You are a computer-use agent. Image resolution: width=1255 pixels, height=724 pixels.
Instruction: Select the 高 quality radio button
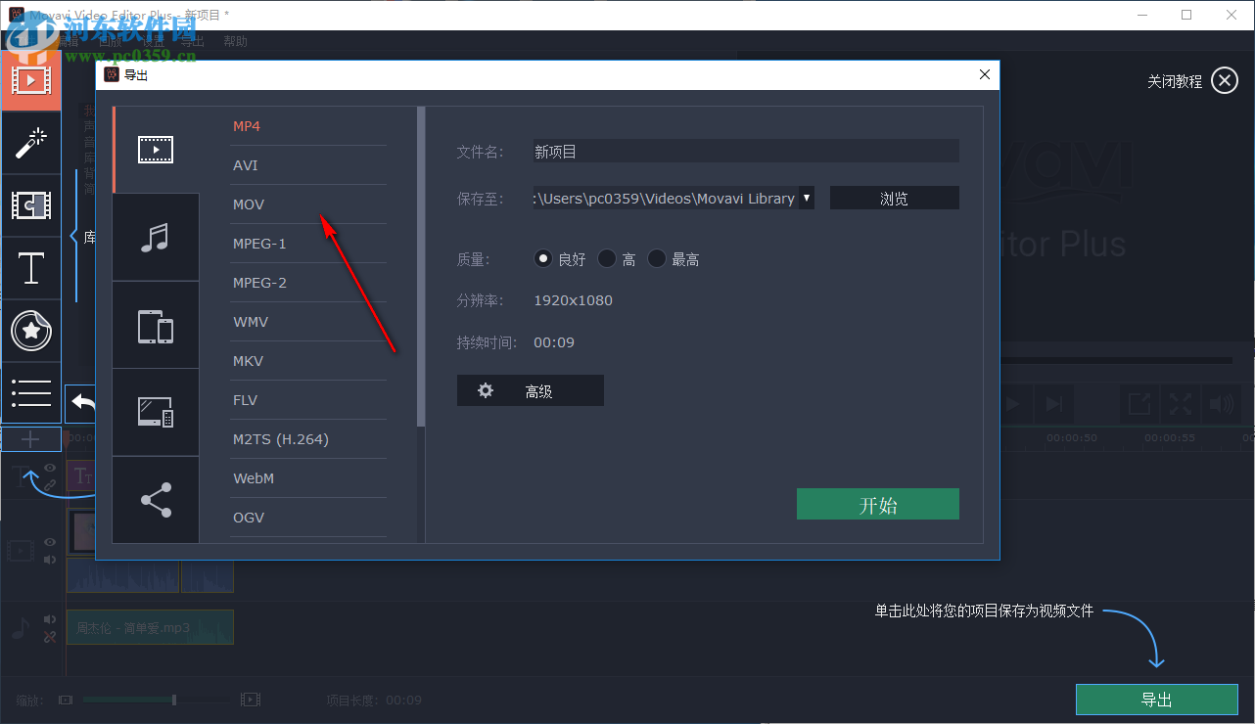point(607,258)
